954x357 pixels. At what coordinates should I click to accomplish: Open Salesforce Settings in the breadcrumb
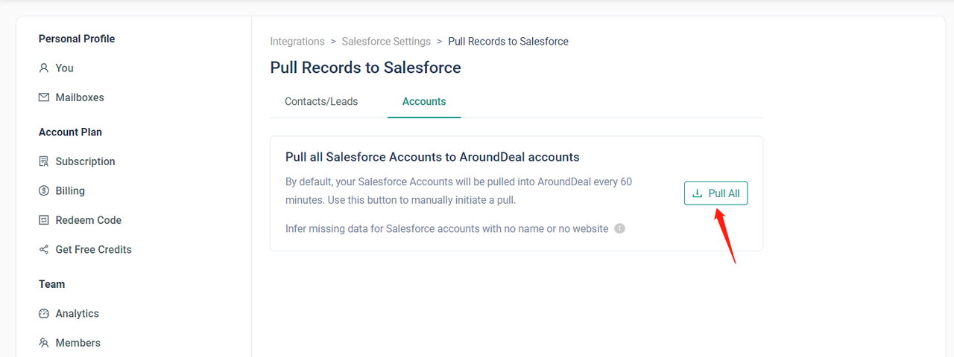[386, 42]
